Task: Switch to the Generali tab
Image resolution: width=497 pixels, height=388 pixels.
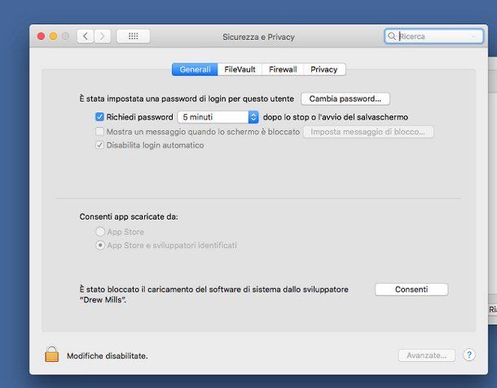Action: coord(195,69)
